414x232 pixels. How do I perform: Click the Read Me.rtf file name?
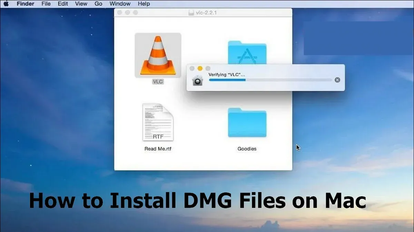click(158, 149)
